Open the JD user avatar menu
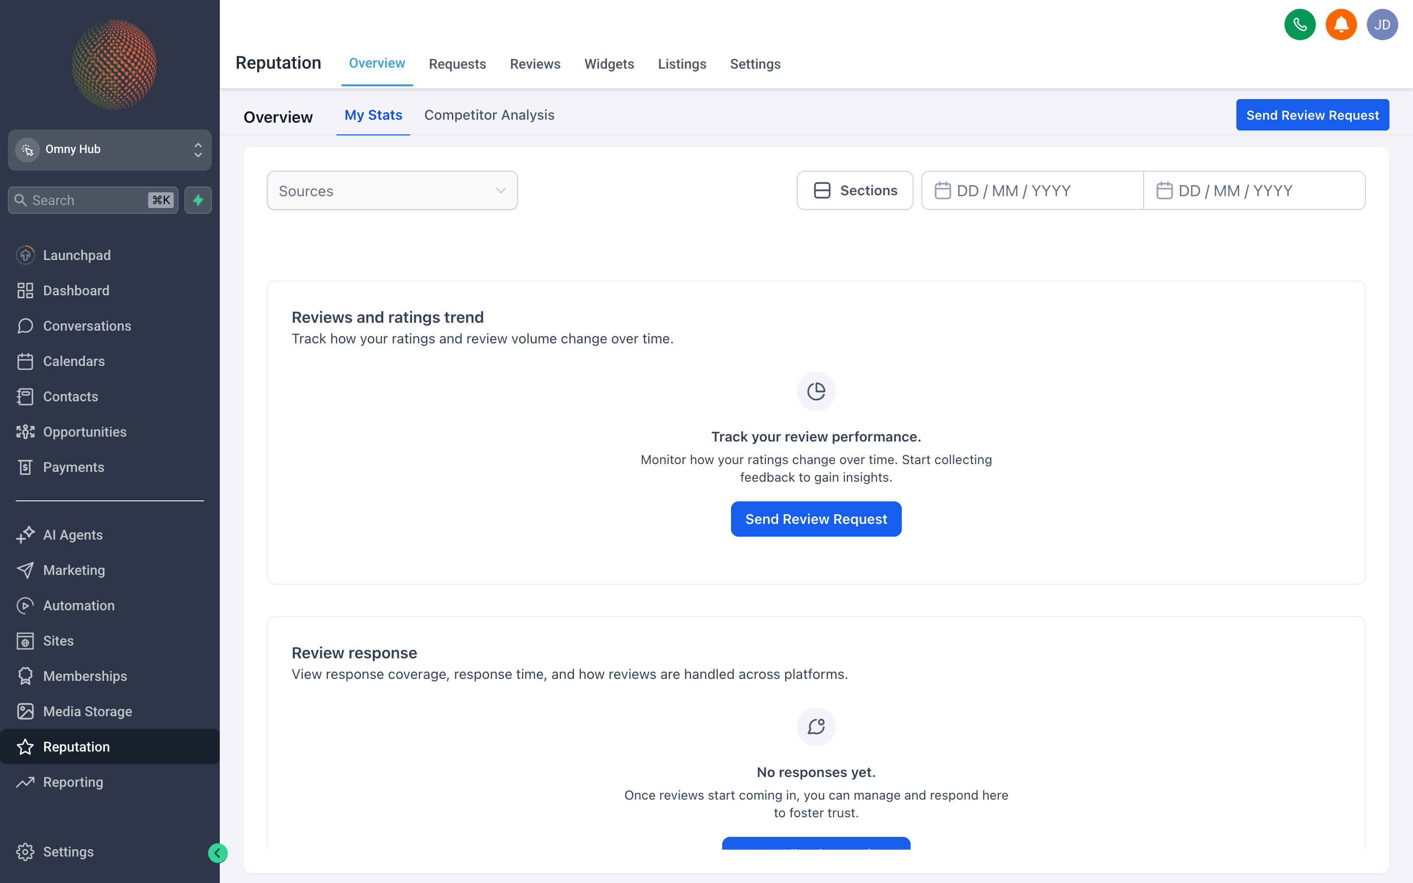Screen dimensions: 1413x883 pos(1382,25)
